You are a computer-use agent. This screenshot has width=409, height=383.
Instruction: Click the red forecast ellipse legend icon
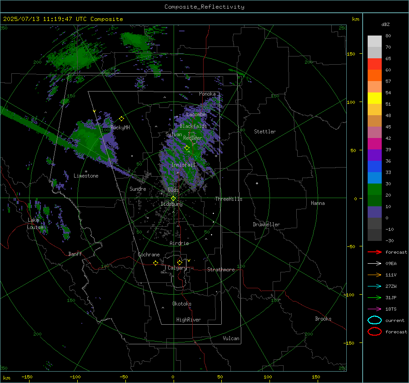click(374, 332)
